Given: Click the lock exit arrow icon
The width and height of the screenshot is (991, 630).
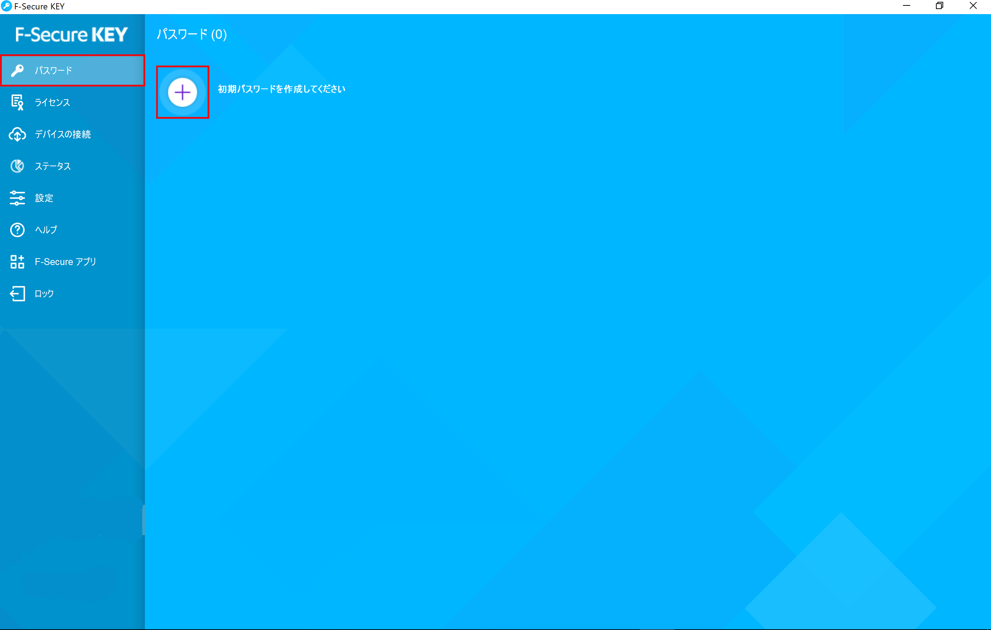Looking at the screenshot, I should point(17,293).
